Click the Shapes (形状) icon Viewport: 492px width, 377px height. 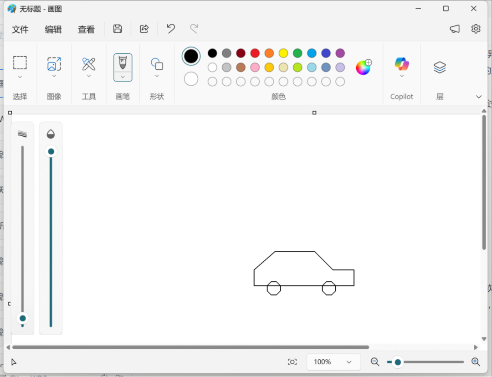pos(157,64)
